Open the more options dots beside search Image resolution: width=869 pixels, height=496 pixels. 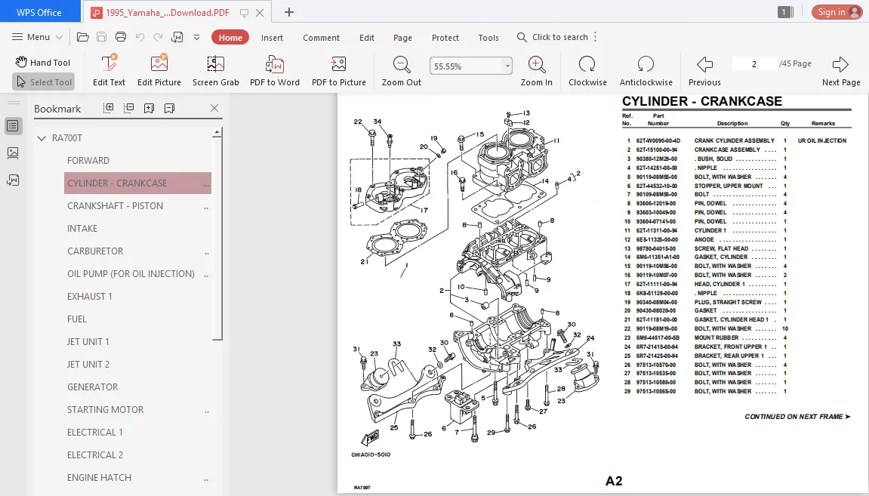(x=595, y=37)
